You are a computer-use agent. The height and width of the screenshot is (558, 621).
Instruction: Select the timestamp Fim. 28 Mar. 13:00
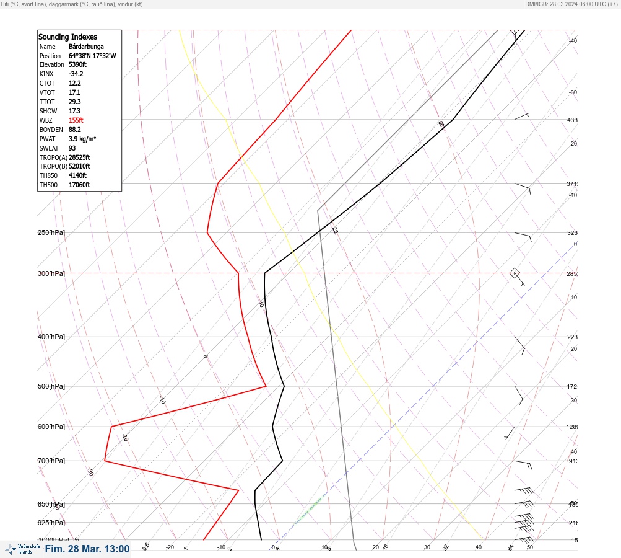87,549
